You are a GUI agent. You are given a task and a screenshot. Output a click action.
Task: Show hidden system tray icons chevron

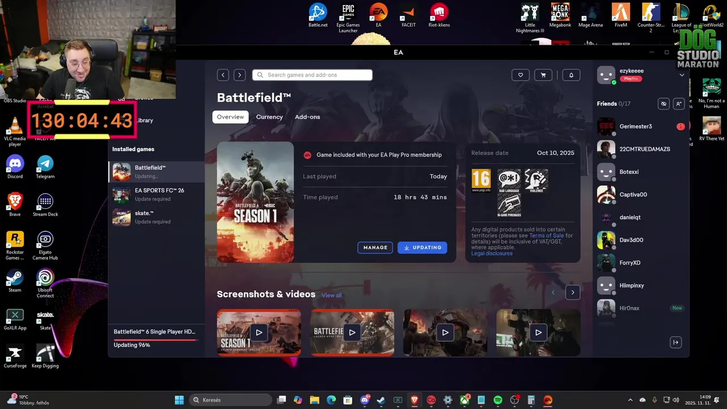630,400
